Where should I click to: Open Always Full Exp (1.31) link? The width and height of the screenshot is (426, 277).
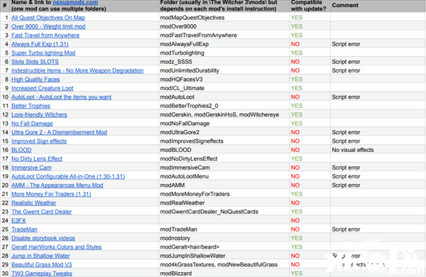(40, 44)
